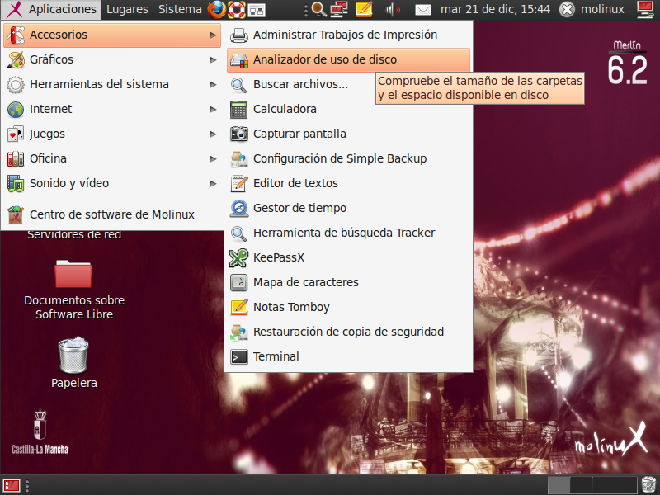This screenshot has width=660, height=495.
Task: Click the red computer icon at panel's right end
Action: pyautogui.click(x=645, y=9)
